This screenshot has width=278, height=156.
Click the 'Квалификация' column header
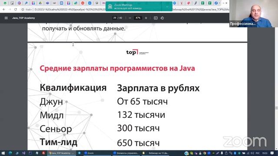click(73, 88)
